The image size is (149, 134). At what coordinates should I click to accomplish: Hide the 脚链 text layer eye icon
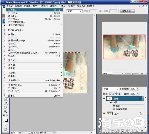(x=104, y=98)
